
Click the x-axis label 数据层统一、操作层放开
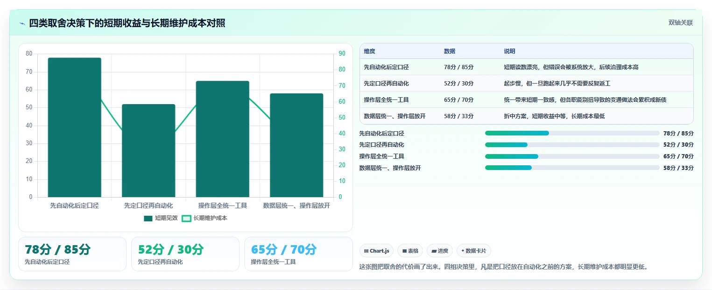tap(296, 205)
